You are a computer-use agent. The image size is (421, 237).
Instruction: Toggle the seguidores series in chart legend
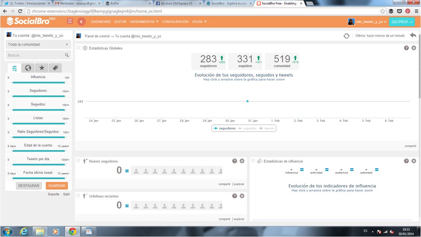225,128
